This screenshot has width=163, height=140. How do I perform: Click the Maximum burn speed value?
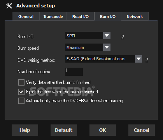pos(84,47)
